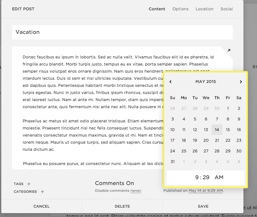This screenshot has height=217, width=257.
Task: Expand the post editor to fullscreen
Action: [229, 50]
